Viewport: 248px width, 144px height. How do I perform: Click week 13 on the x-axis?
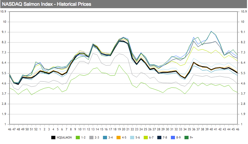pos(93,129)
